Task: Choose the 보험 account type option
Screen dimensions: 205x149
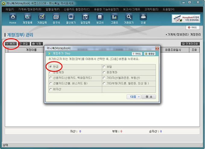Action: (104, 67)
